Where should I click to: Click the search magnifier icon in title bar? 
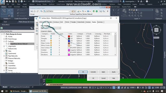pos(121,1)
